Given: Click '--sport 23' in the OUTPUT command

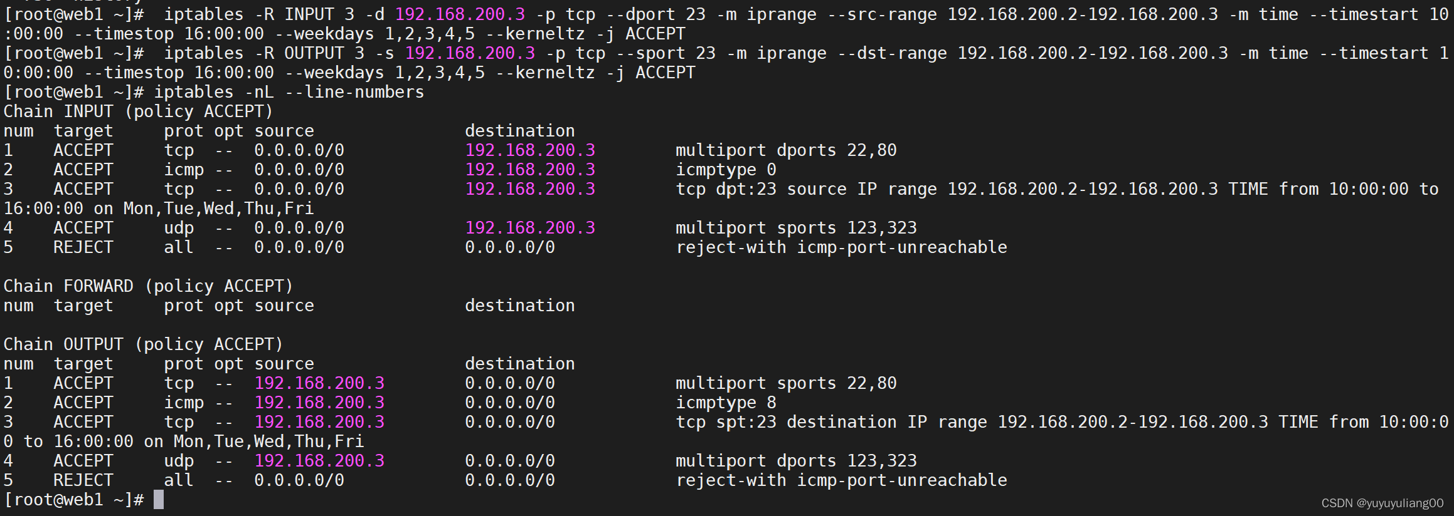Looking at the screenshot, I should tap(666, 53).
